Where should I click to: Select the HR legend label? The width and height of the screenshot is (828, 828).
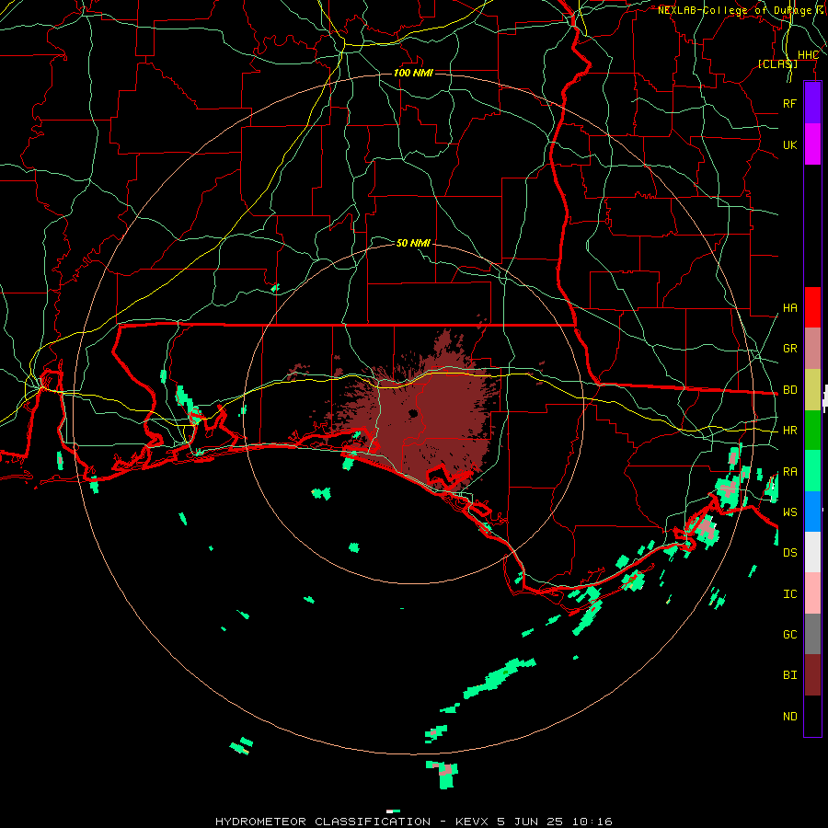pyautogui.click(x=789, y=431)
